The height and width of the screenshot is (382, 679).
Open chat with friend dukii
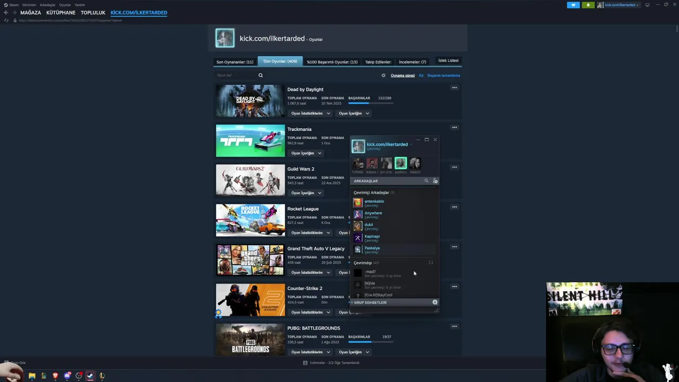(x=394, y=226)
